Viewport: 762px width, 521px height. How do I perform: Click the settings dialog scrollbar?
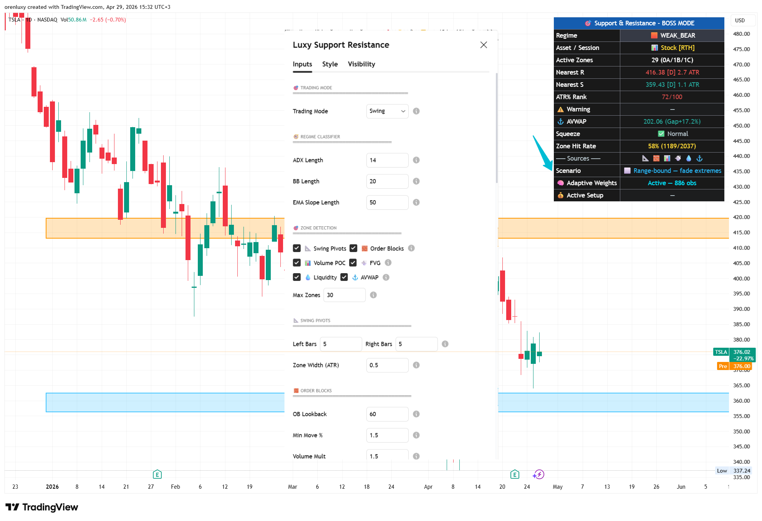(x=497, y=128)
